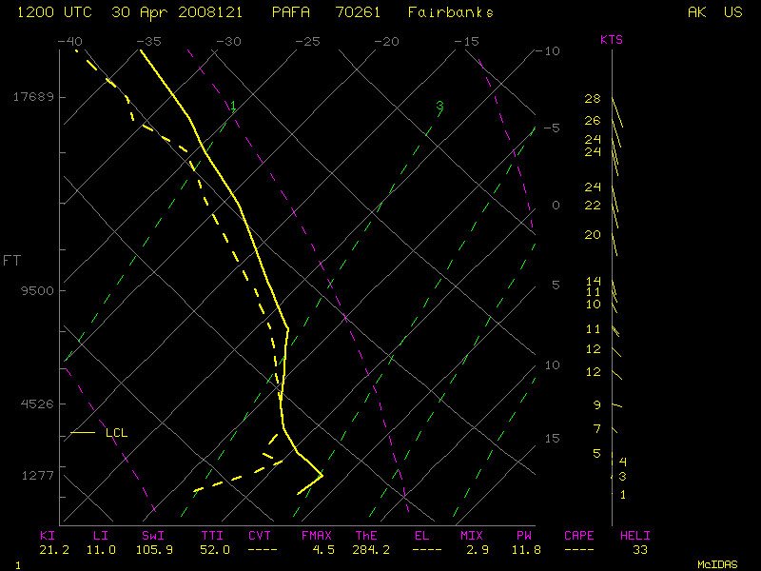
Task: Click the FMAX value "4.5"
Action: 323,550
